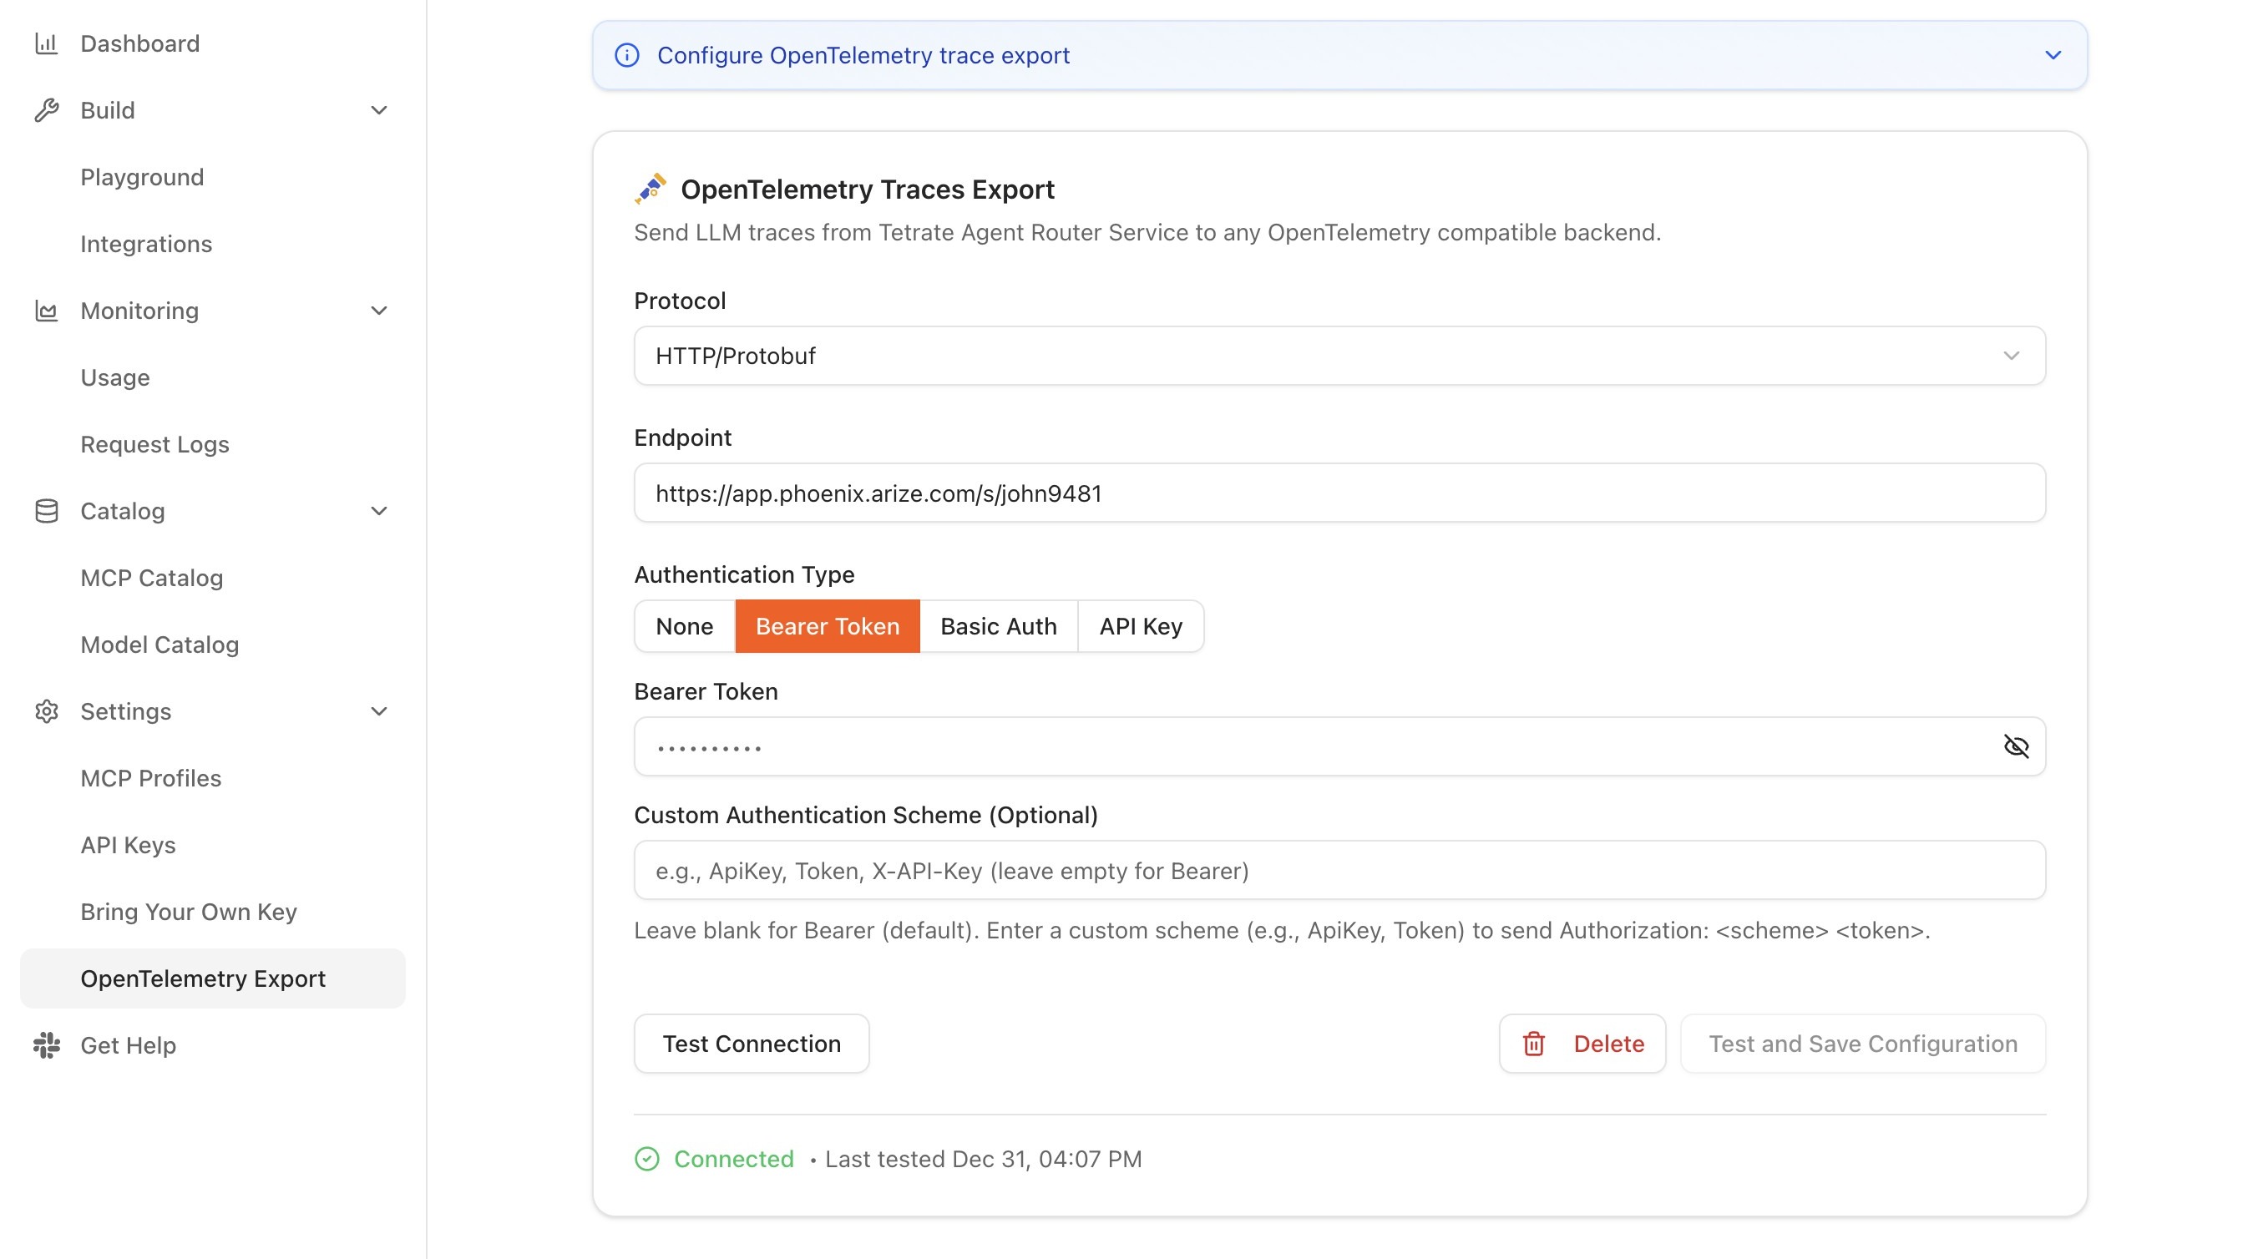Viewport: 2253px width, 1259px height.
Task: Select Basic Auth authentication type
Action: 999,626
